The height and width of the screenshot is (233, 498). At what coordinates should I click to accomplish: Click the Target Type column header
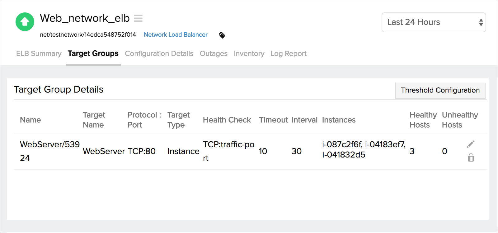pos(179,120)
